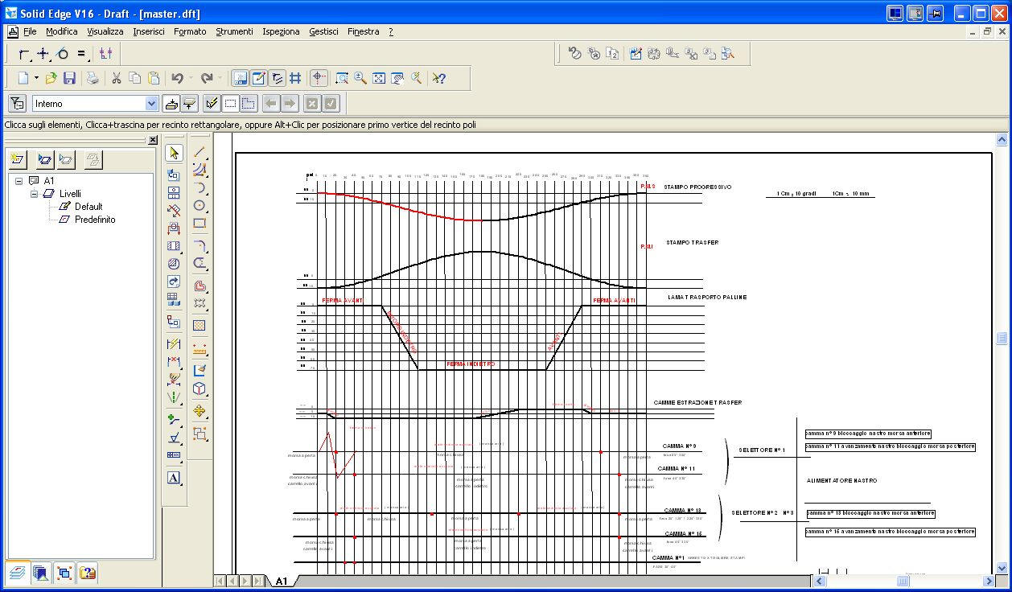Open the What's This help pointer
The image size is (1012, 592).
[438, 78]
